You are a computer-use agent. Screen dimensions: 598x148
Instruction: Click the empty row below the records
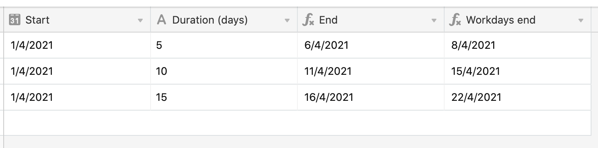pos(297,123)
